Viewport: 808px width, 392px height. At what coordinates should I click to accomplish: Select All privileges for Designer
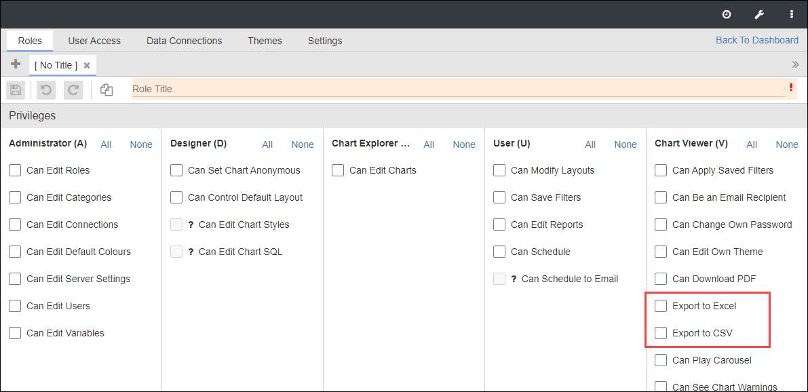pyautogui.click(x=267, y=144)
